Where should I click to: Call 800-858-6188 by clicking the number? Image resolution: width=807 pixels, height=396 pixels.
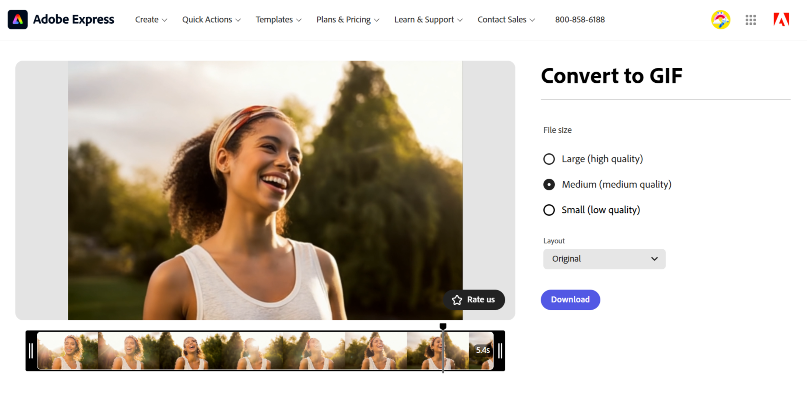click(x=580, y=20)
